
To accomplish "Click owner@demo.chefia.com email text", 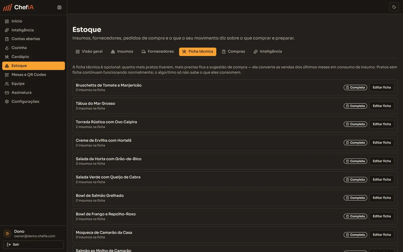I will coord(35,236).
